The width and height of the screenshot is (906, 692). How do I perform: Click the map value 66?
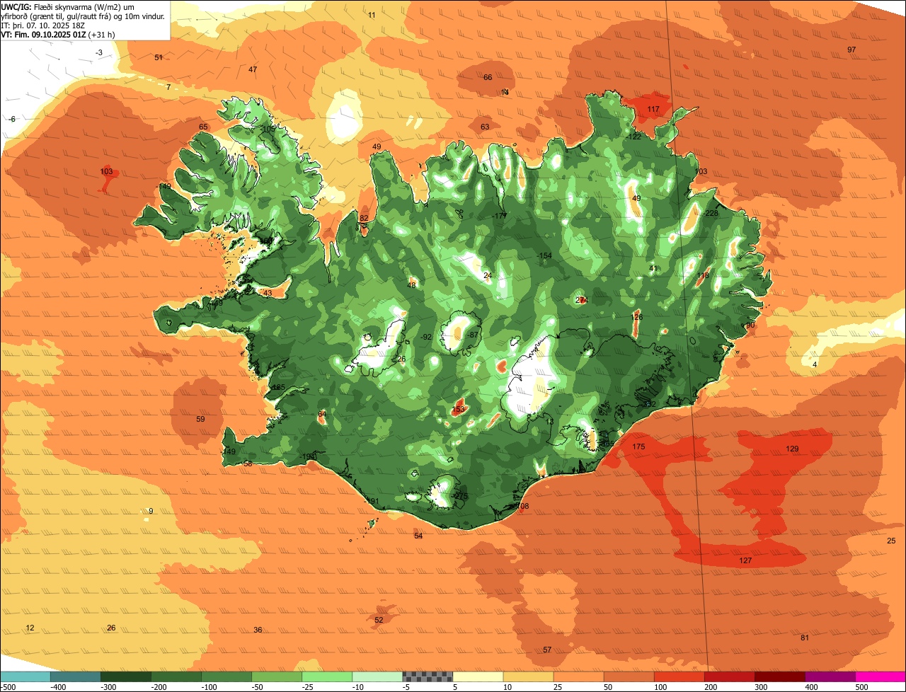point(488,78)
